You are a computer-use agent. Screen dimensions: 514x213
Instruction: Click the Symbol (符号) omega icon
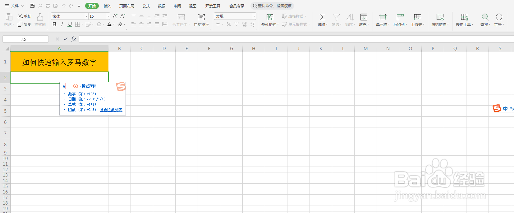pos(499,17)
